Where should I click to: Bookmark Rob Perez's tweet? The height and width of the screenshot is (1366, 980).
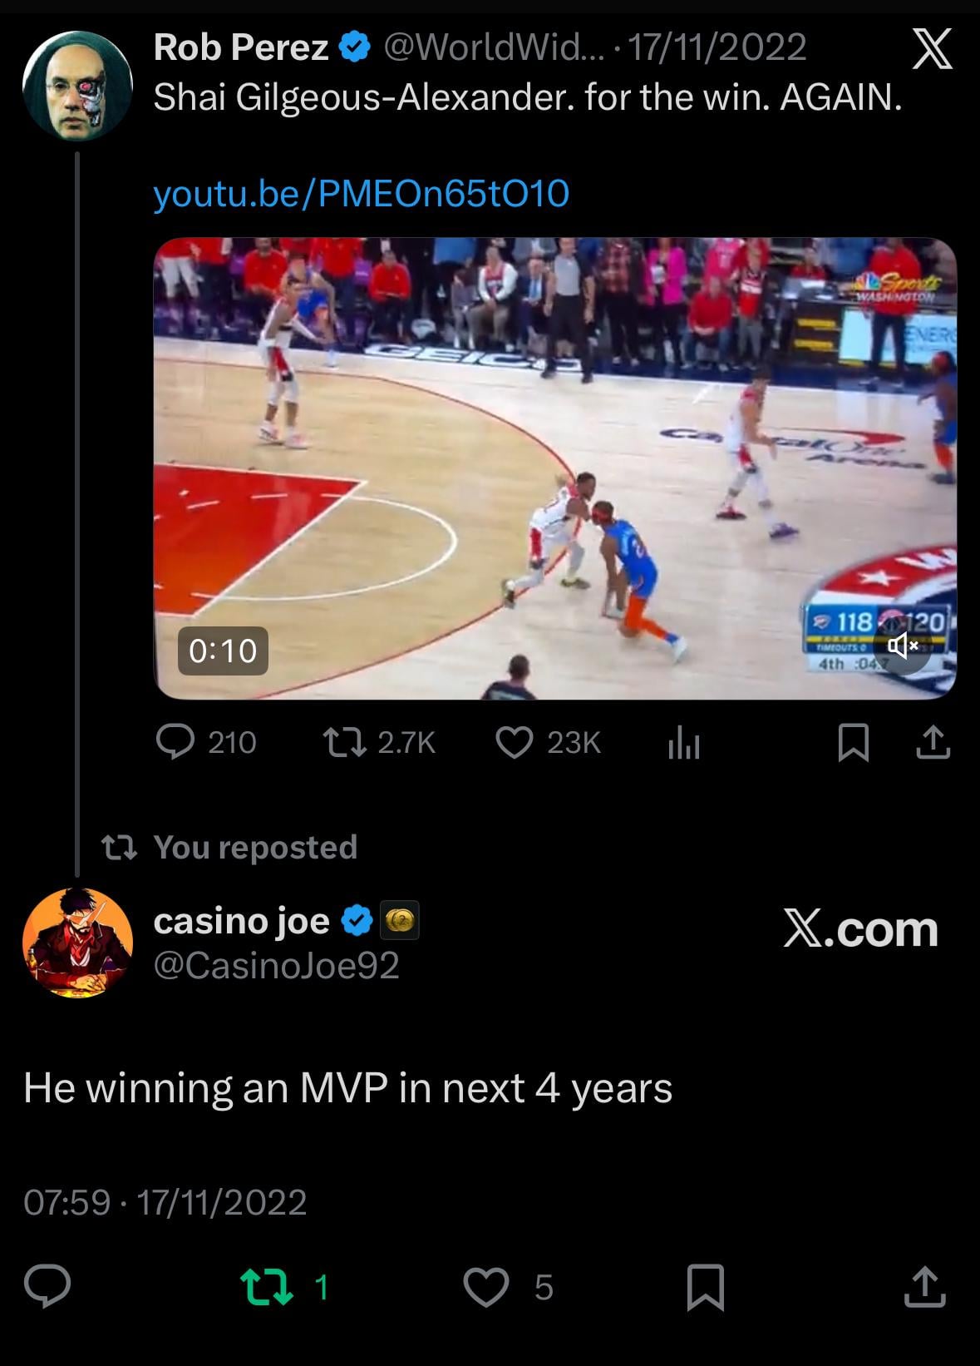pyautogui.click(x=854, y=742)
